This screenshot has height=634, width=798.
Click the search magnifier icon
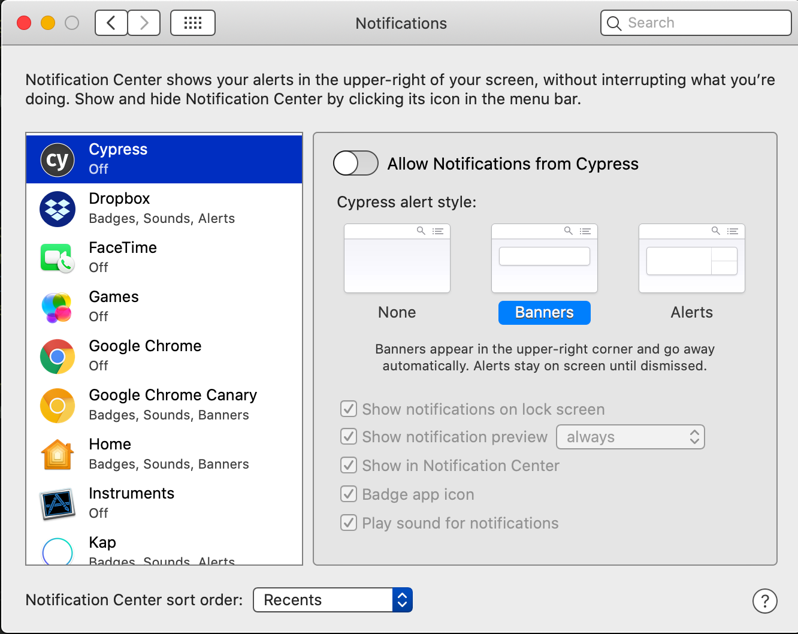[x=614, y=23]
